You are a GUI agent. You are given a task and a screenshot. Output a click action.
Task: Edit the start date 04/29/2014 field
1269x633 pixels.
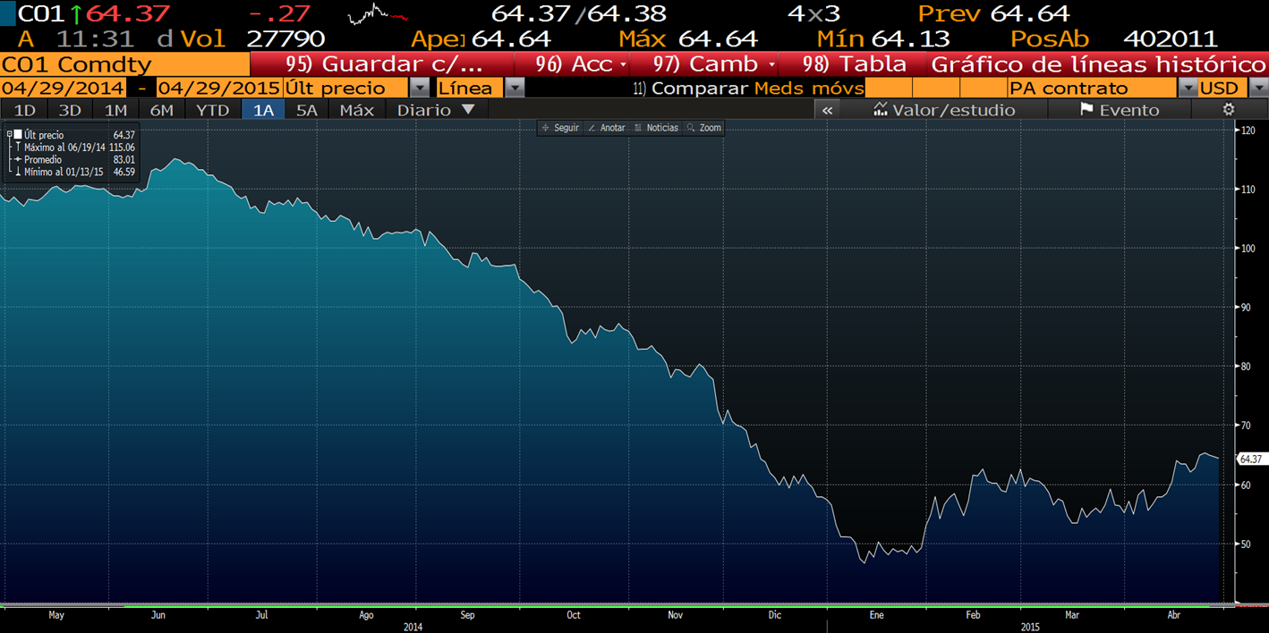pyautogui.click(x=64, y=88)
